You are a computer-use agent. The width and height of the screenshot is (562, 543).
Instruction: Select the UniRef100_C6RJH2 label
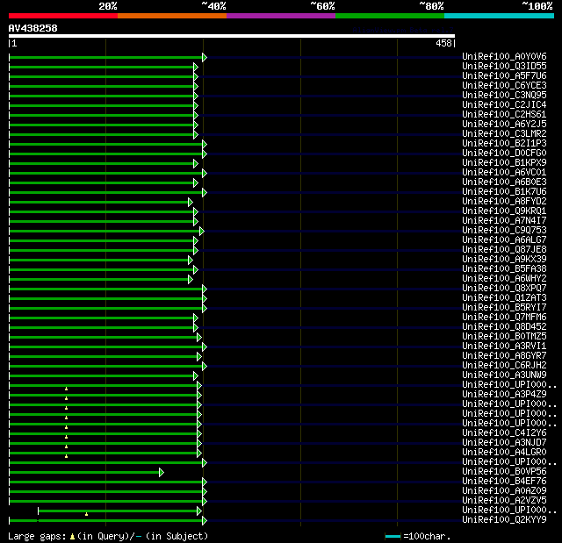(504, 366)
